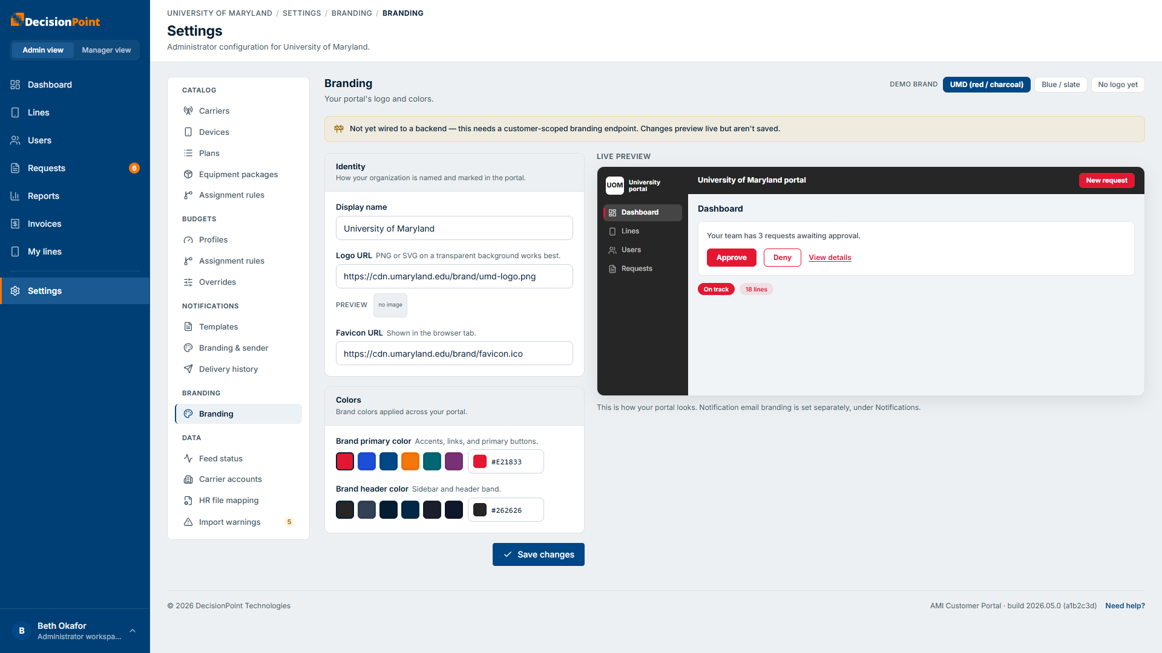Select the No logo yet demo brand
This screenshot has height=653, width=1162.
point(1118,85)
